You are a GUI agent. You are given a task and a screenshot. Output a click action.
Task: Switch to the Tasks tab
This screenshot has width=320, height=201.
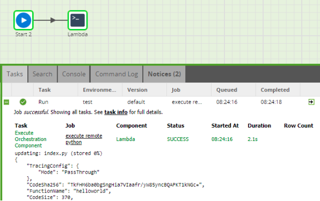pos(14,74)
